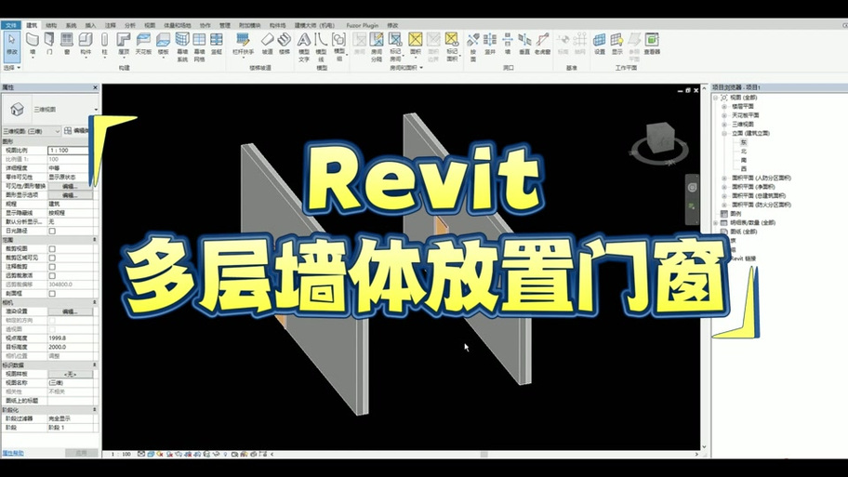
Task: Pick the Mullion (竖梃) tool
Action: [x=217, y=44]
